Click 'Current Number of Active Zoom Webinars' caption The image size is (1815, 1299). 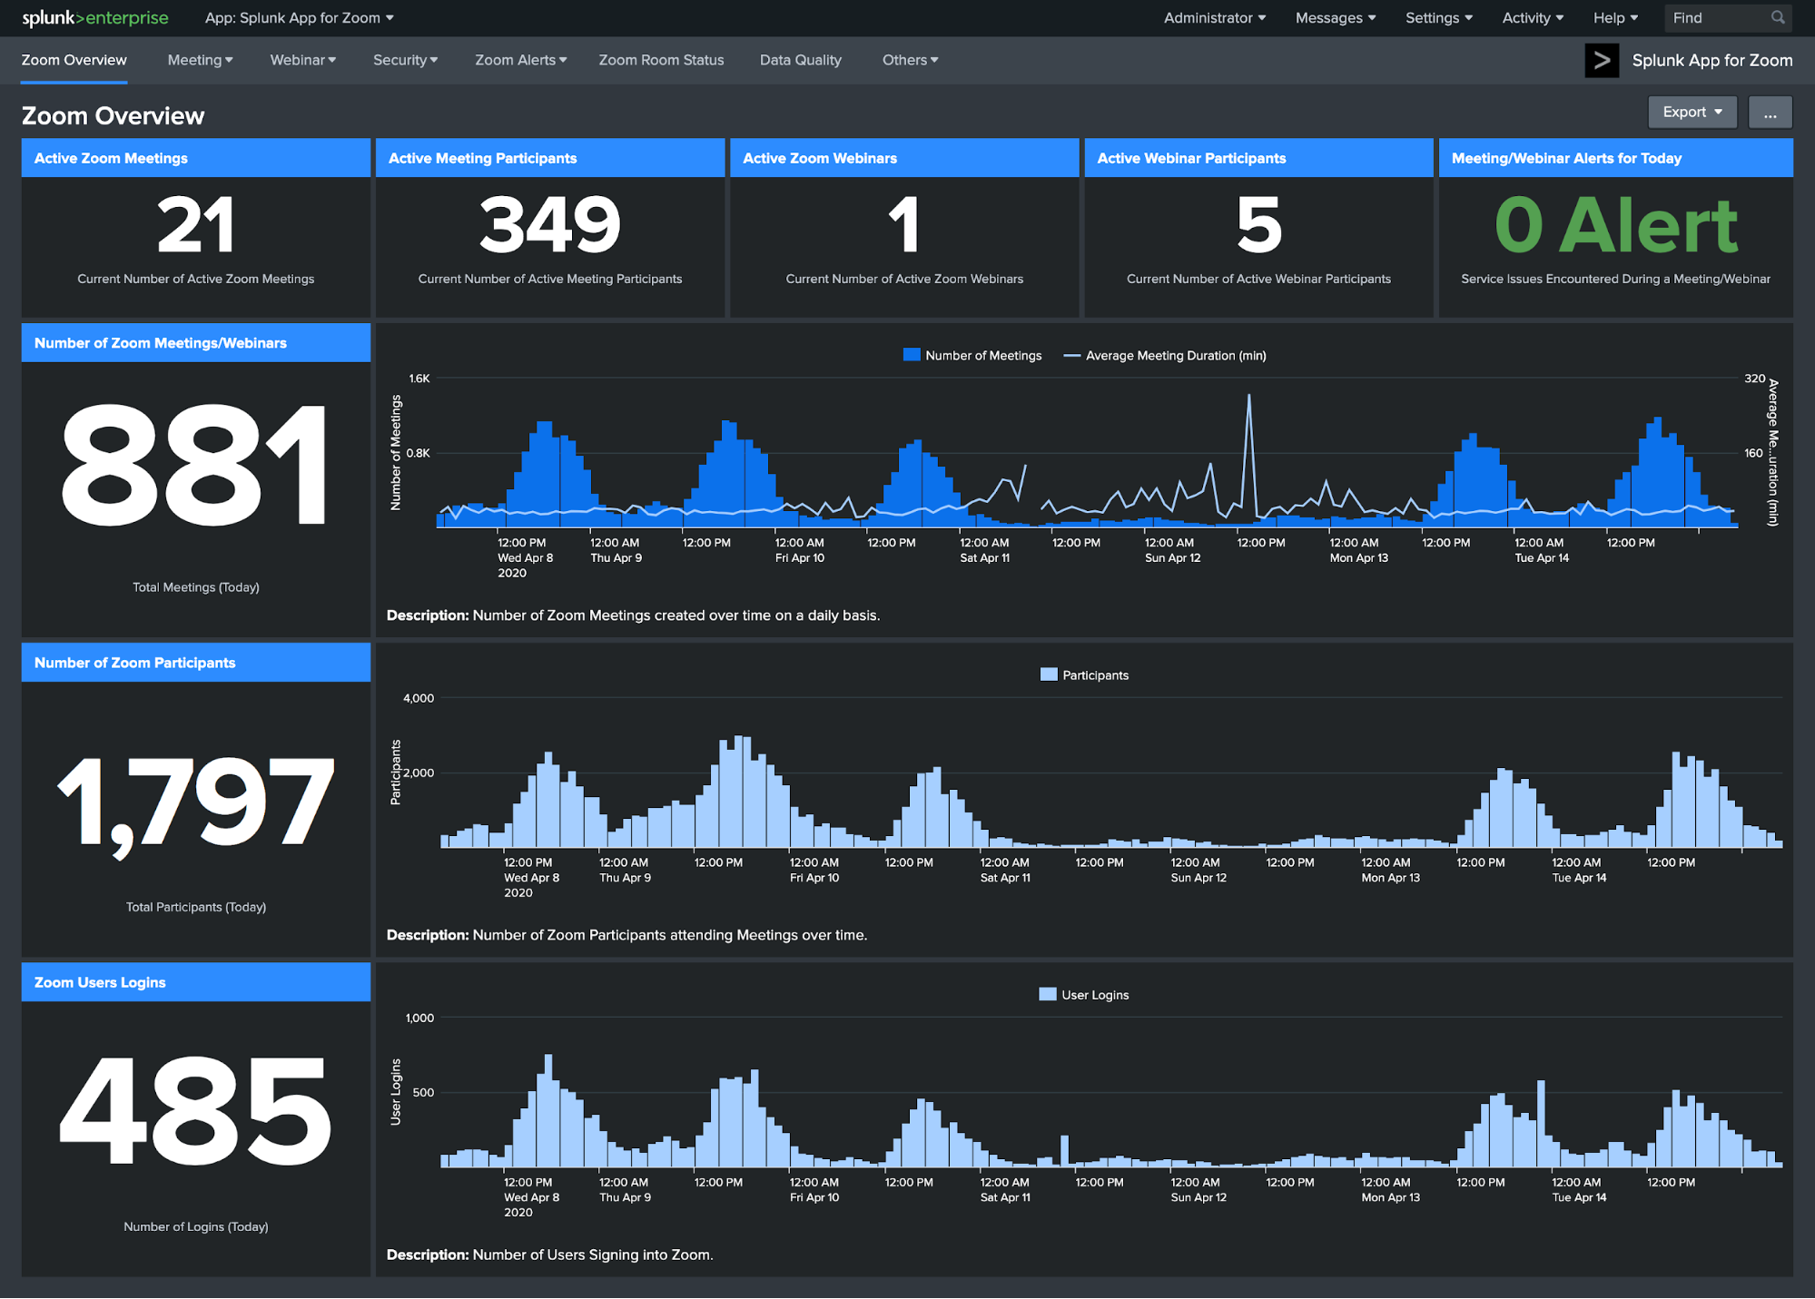coord(904,279)
